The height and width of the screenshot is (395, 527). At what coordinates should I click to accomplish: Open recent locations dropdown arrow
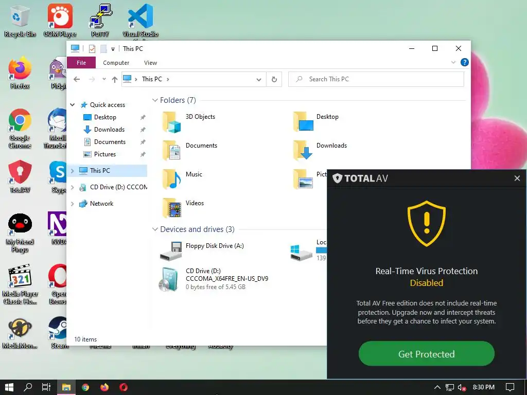[104, 79]
